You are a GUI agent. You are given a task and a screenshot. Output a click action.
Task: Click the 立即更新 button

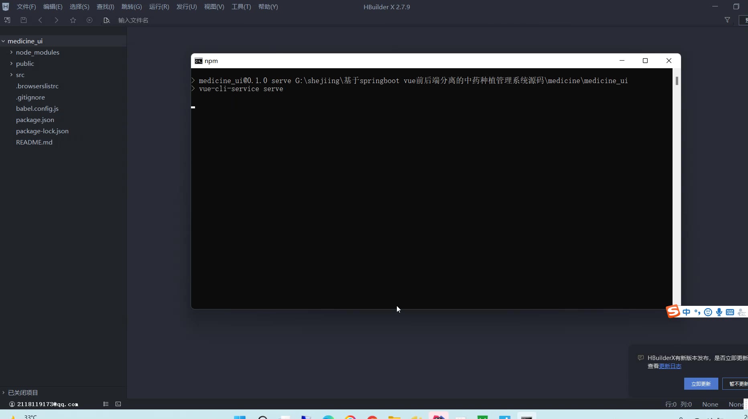point(701,384)
